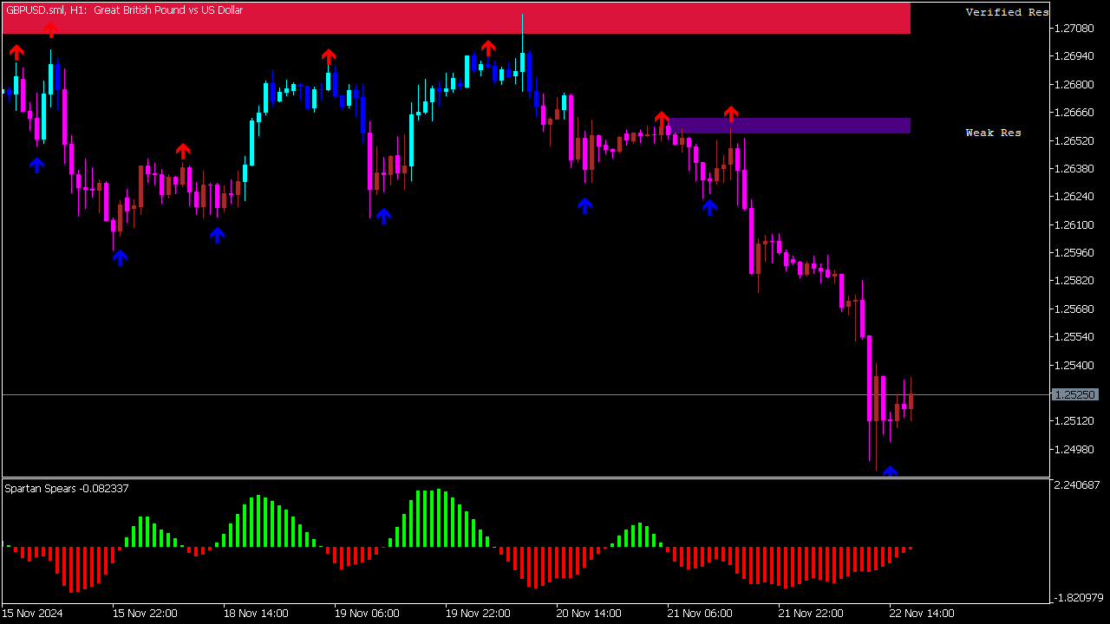Select the blue arrow below the 15 Nov 22:00 low
This screenshot has height=624, width=1110.
[x=120, y=257]
